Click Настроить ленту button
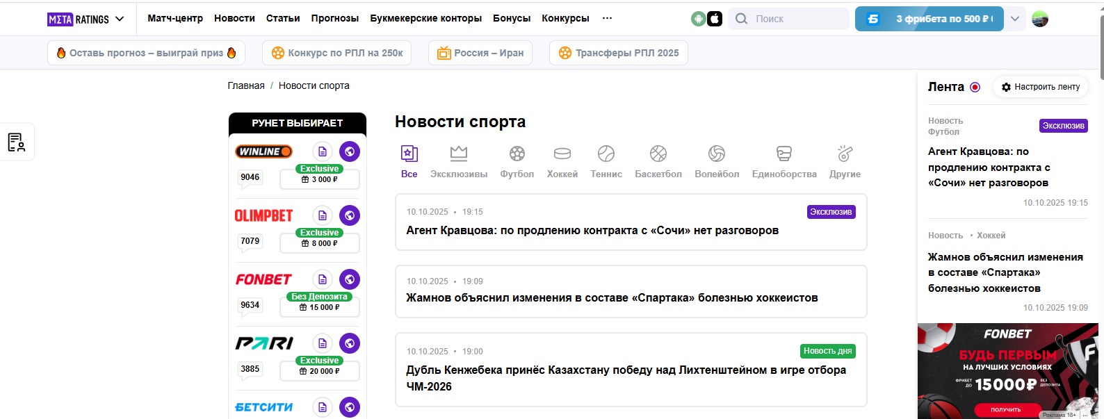Image resolution: width=1104 pixels, height=419 pixels. 1040,87
